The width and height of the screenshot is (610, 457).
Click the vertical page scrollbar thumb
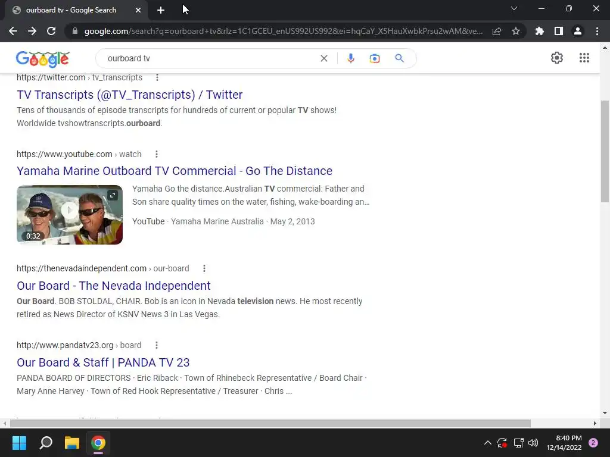coord(605,152)
